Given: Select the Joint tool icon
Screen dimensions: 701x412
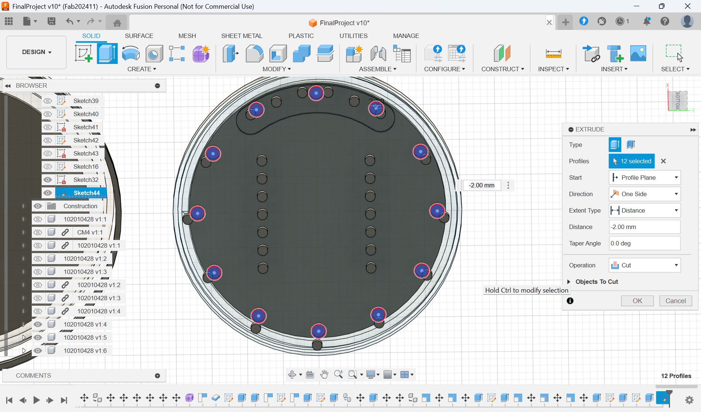Looking at the screenshot, I should 378,53.
